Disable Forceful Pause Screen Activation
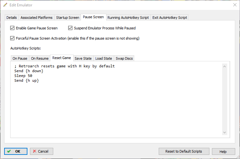Image resolution: width=240 pixels, height=159 pixels. tap(13, 38)
